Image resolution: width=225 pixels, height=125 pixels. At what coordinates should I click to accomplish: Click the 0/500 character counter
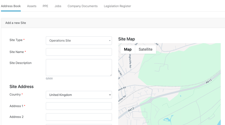click(x=49, y=79)
